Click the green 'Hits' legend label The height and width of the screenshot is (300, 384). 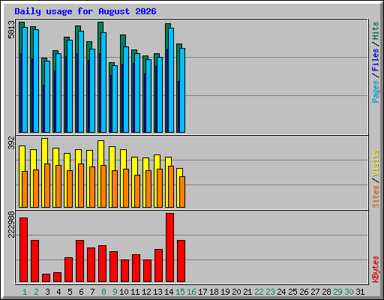tap(376, 31)
